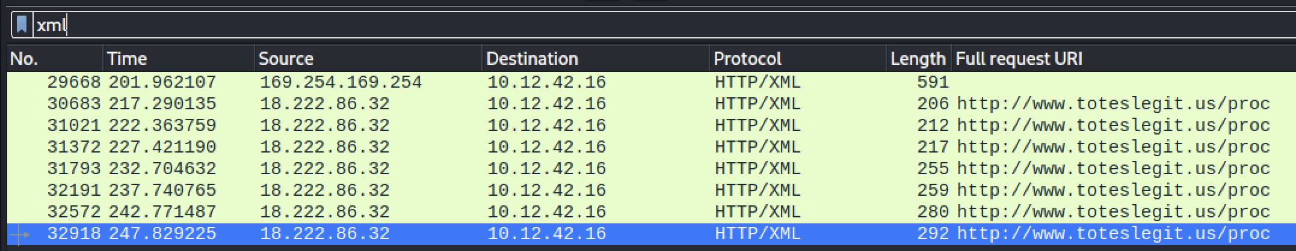Click source address 169.254.169.254
This screenshot has height=251, width=1296.
pos(341,82)
